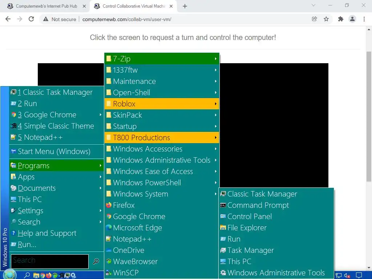This screenshot has width=372, height=279.
Task: Click the start menu search magnifier button
Action: click(x=96, y=261)
